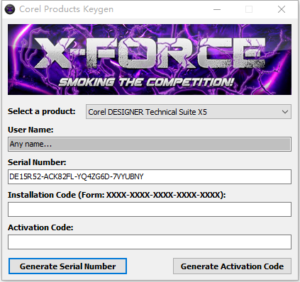300x282 pixels.
Task: Click the X-FORCE banner image
Action: [150, 60]
